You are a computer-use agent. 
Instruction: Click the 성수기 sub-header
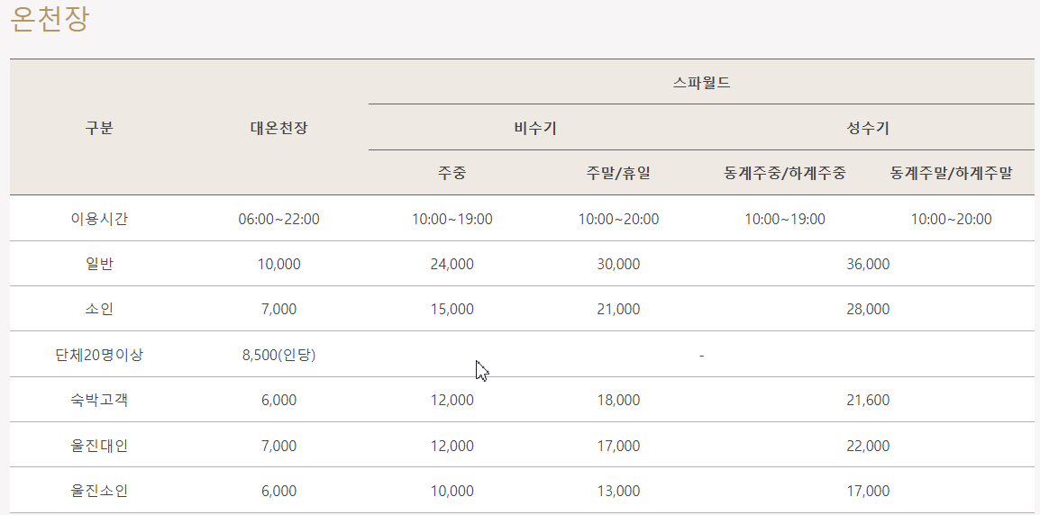tap(868, 128)
